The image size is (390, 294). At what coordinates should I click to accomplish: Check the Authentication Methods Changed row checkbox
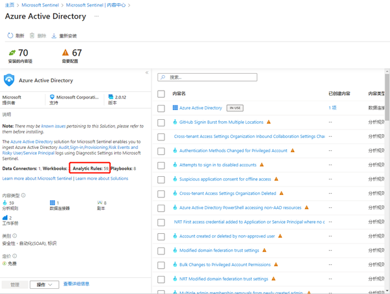(161, 151)
